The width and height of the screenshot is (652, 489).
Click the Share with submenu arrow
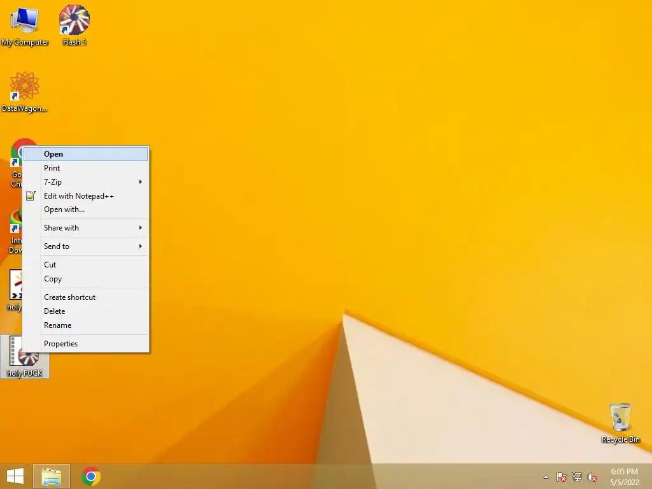(141, 228)
